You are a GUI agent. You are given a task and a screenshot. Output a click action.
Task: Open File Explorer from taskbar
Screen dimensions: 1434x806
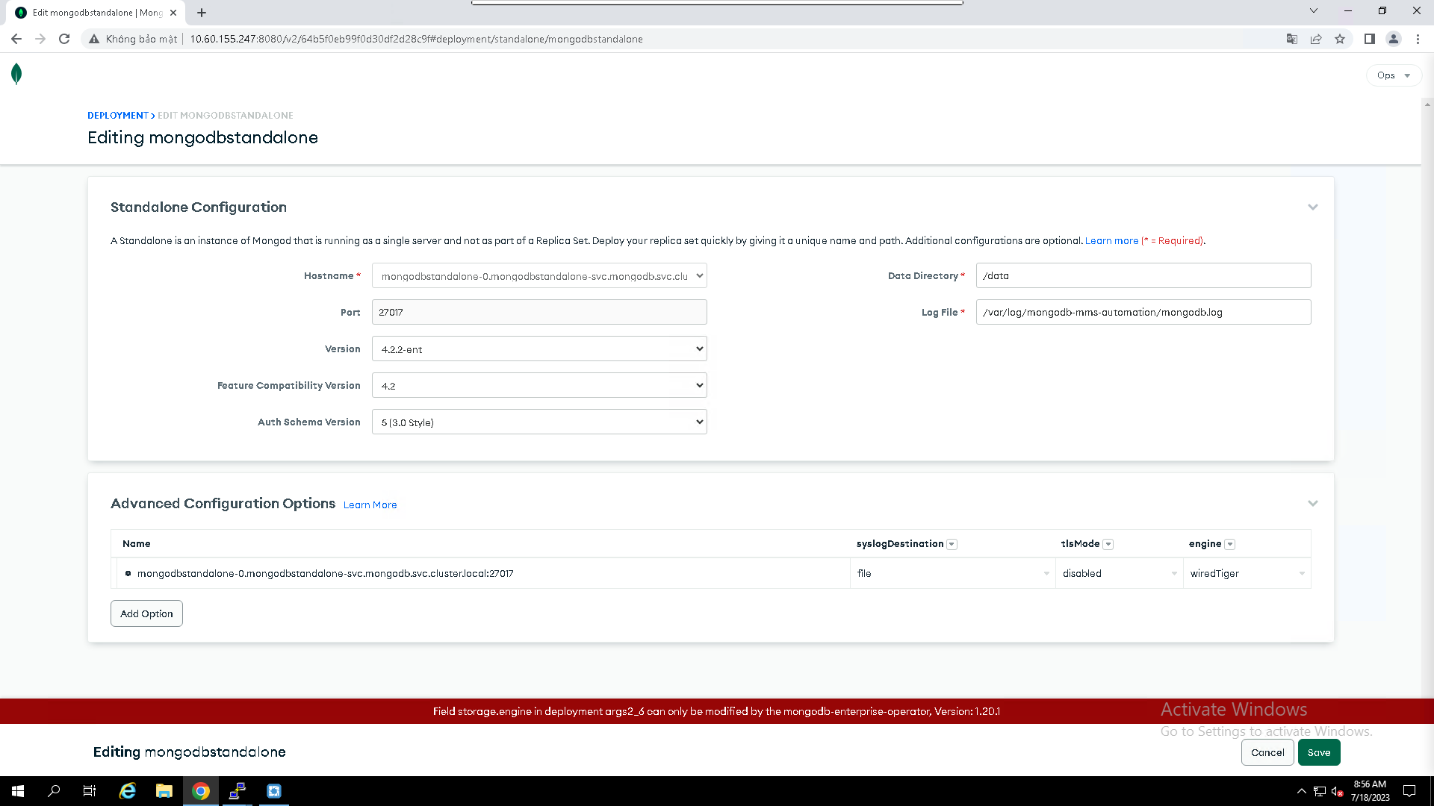click(x=164, y=791)
